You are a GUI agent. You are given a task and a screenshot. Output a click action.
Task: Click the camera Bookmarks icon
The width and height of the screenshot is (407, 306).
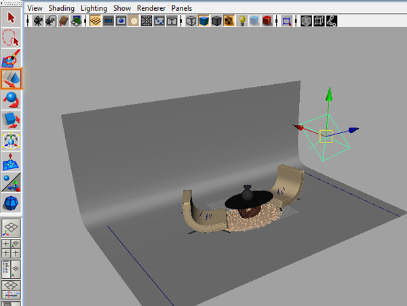pos(63,21)
